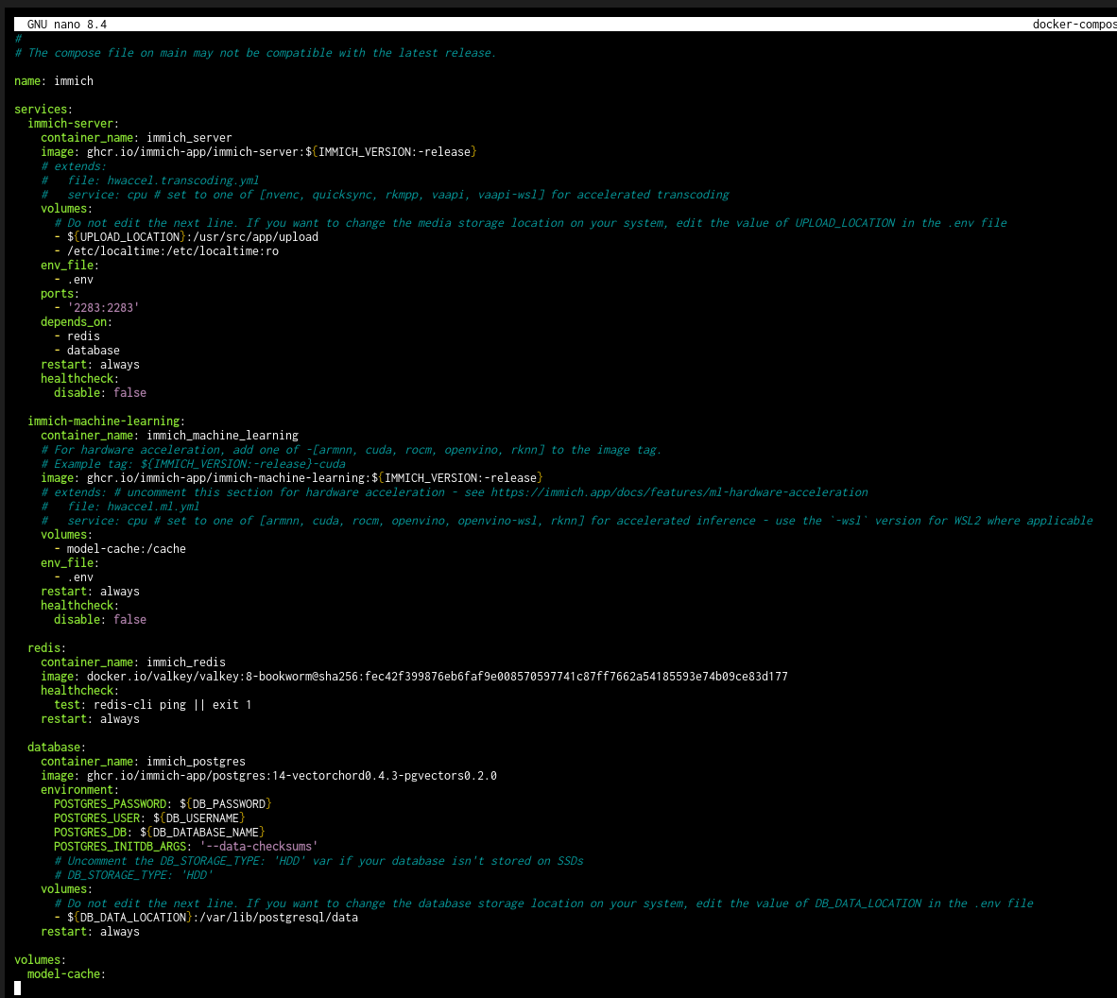Click the top-level 'volumes:' key at bottom
1117x998 pixels.
tap(40, 960)
